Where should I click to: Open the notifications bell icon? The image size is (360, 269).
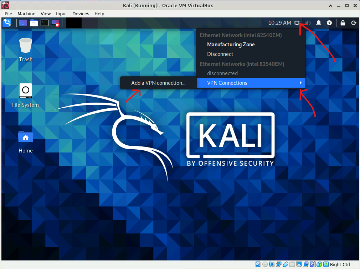(x=319, y=23)
